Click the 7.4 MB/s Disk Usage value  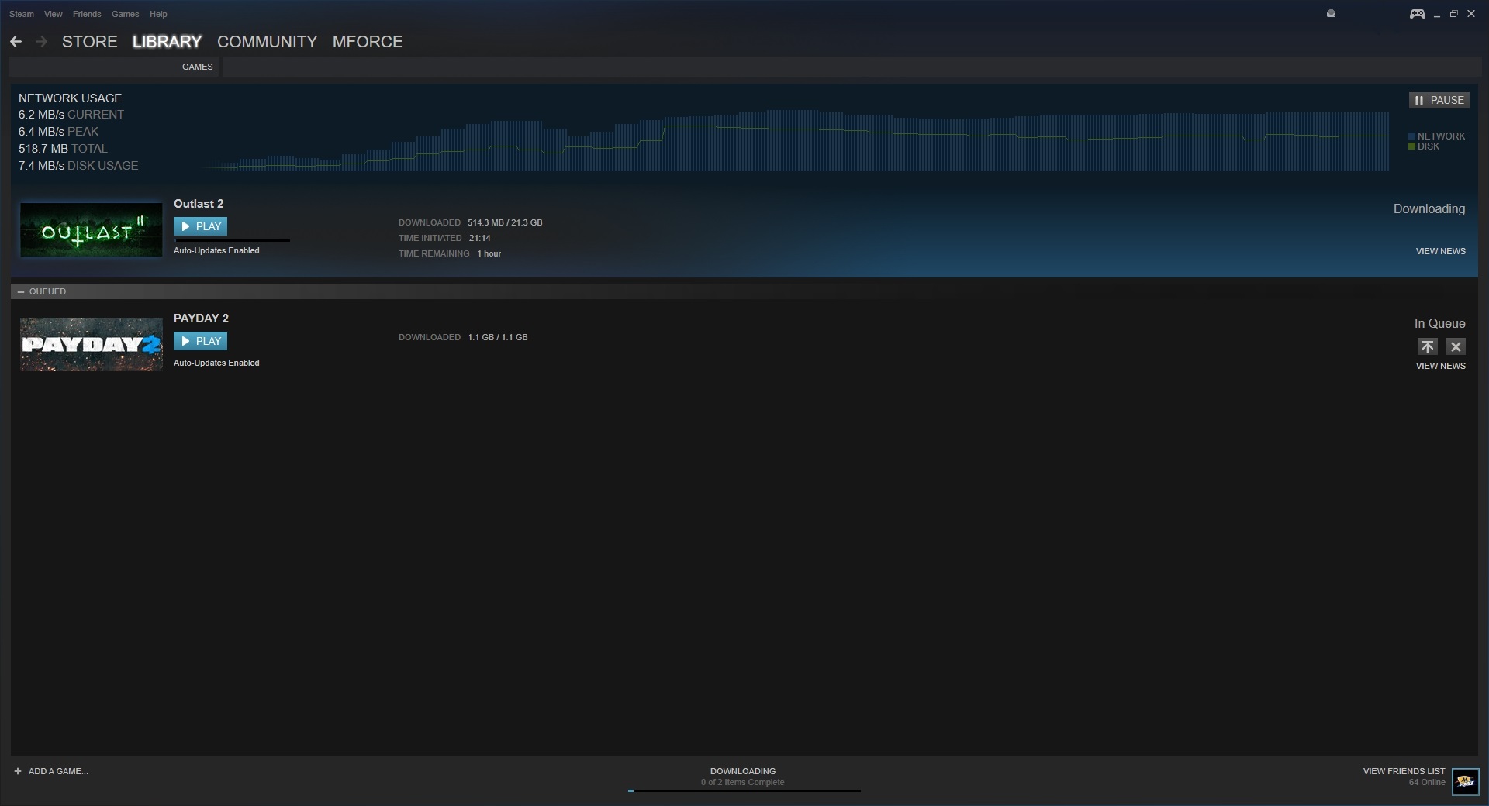(x=41, y=166)
